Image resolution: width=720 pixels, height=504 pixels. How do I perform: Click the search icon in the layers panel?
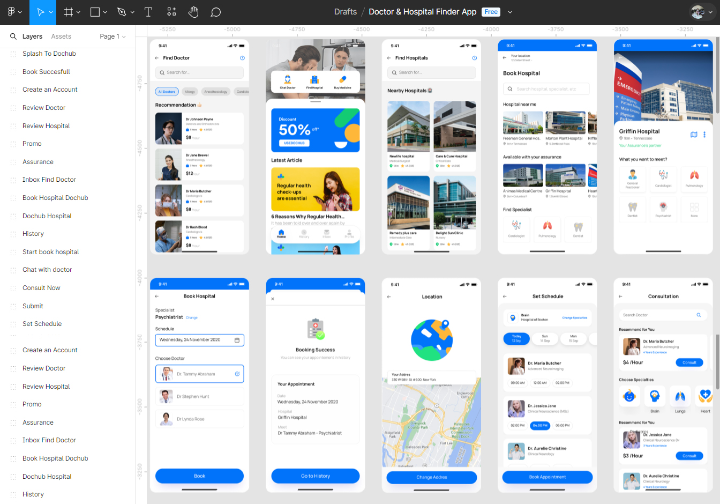13,36
